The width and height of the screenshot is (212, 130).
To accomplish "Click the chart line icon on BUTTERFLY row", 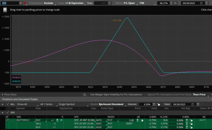I will (13, 120).
